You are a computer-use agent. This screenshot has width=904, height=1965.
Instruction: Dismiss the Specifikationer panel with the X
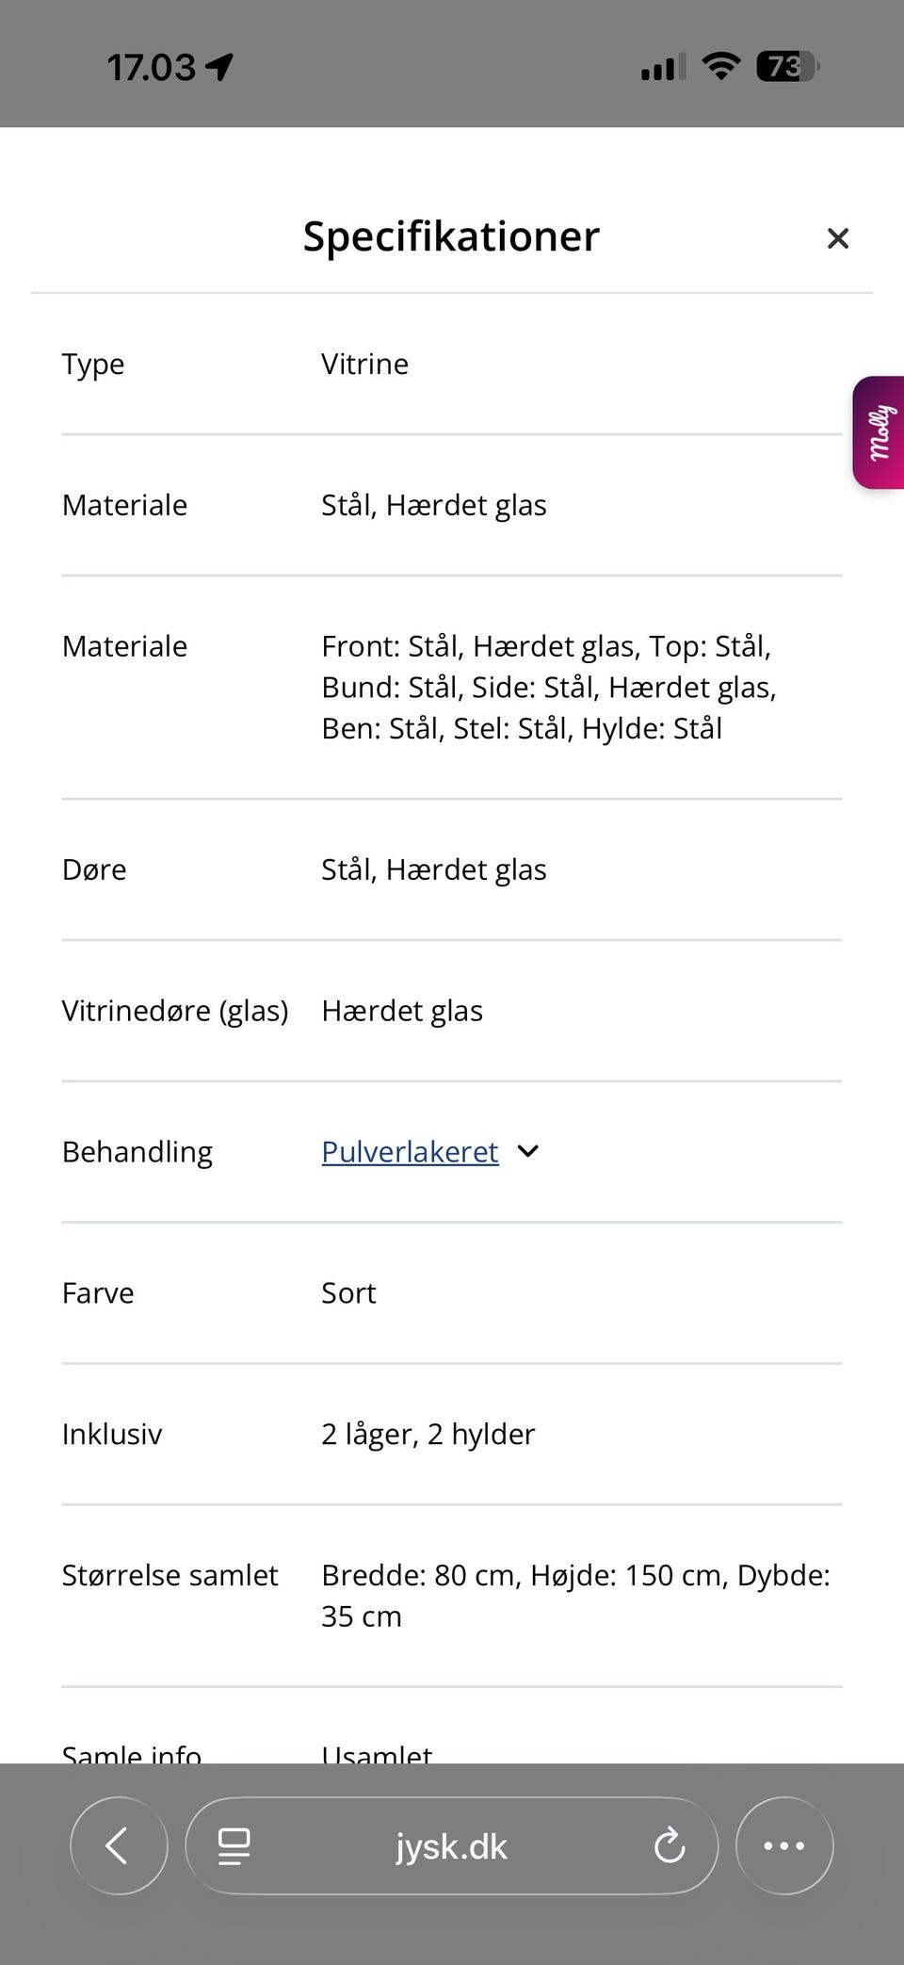[837, 237]
